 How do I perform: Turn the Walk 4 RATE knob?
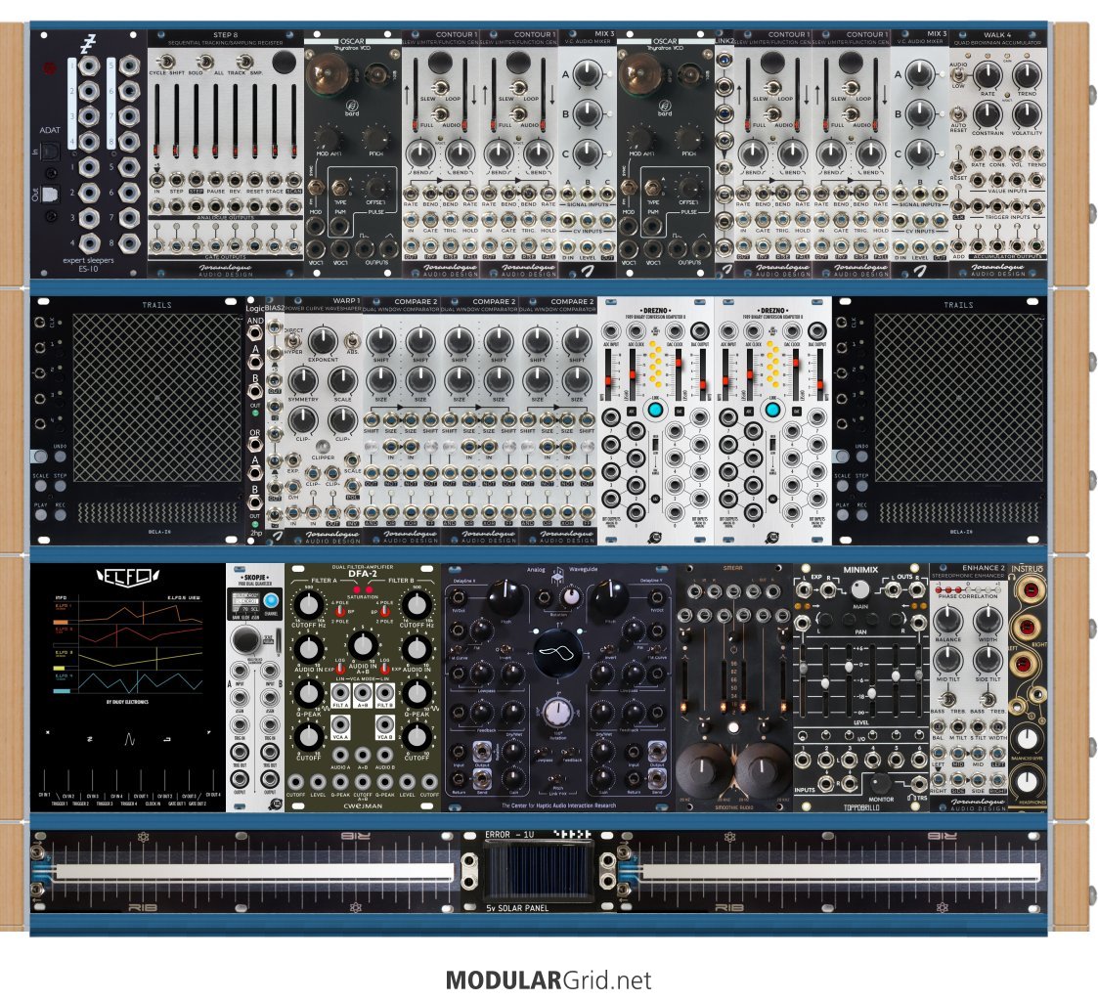(x=988, y=75)
